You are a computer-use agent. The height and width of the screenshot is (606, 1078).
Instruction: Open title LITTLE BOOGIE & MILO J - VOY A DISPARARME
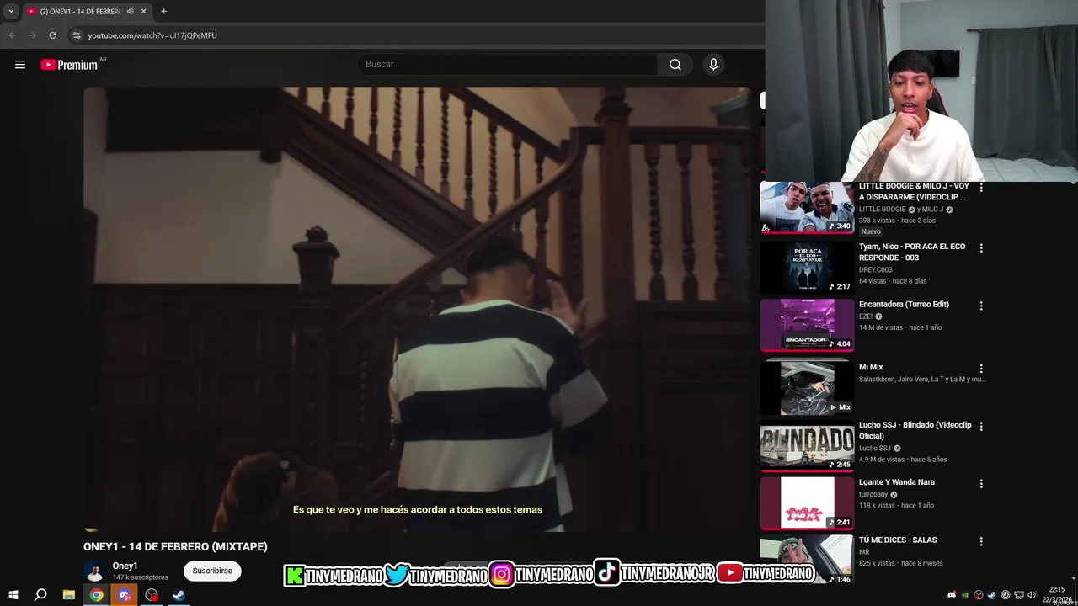(x=914, y=191)
